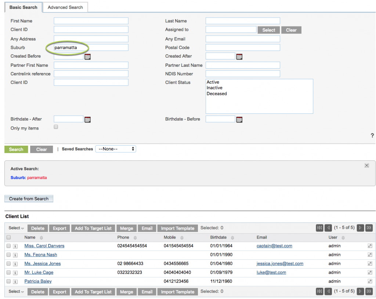
Task: Open calendar picker for Created After field
Action: (239, 56)
